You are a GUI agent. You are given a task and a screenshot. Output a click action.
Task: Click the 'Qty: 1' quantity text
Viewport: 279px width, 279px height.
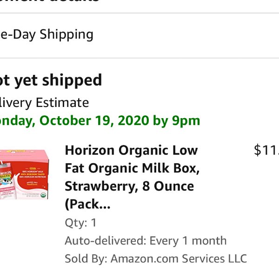[x=80, y=223]
